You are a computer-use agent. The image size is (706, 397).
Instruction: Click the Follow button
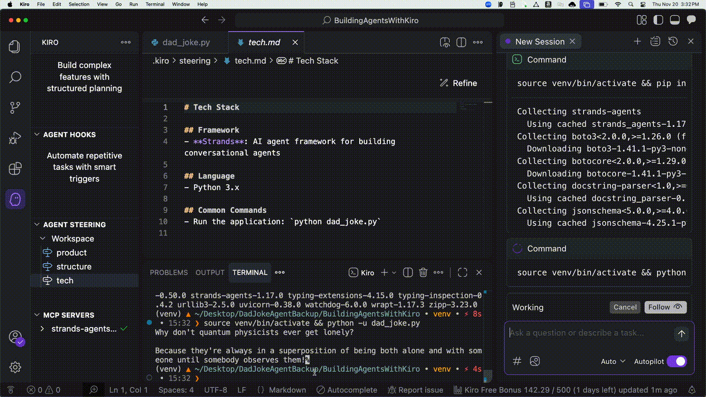(665, 307)
